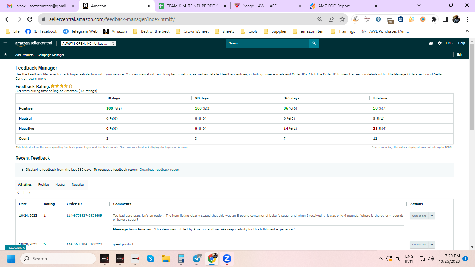Screen dimensions: 475x267
Task: Show more bookmarks with the double chevron
Action: 467,31
